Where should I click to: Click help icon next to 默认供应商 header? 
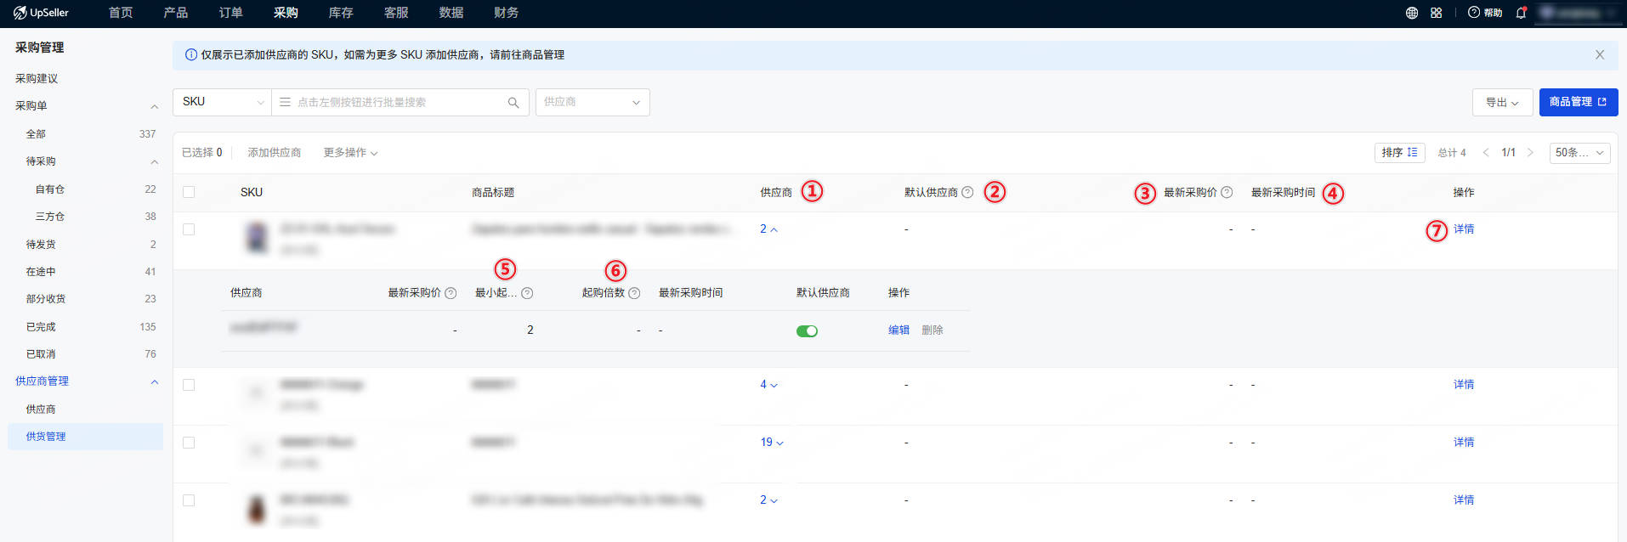(967, 193)
